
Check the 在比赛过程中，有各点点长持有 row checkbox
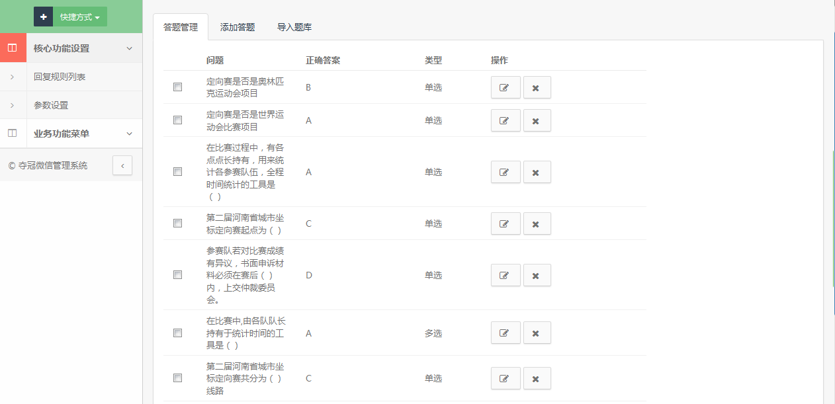177,172
